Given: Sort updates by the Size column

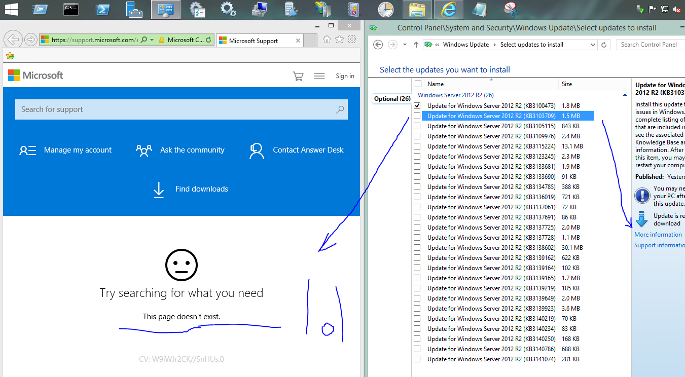Looking at the screenshot, I should [576, 84].
